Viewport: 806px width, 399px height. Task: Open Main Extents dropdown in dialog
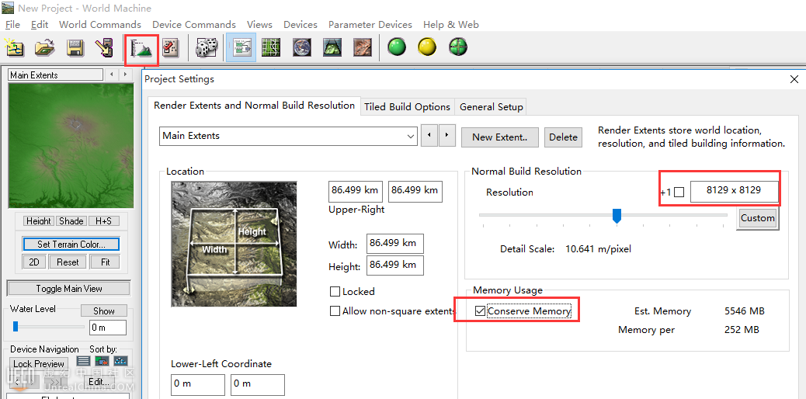point(288,137)
